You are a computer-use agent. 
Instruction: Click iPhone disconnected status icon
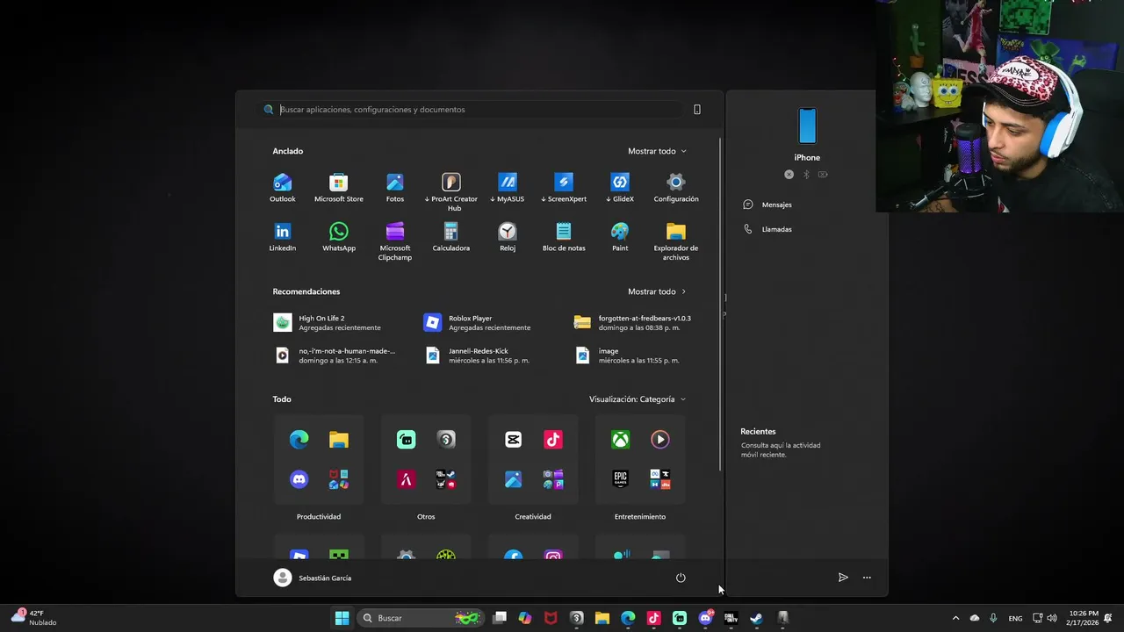789,175
